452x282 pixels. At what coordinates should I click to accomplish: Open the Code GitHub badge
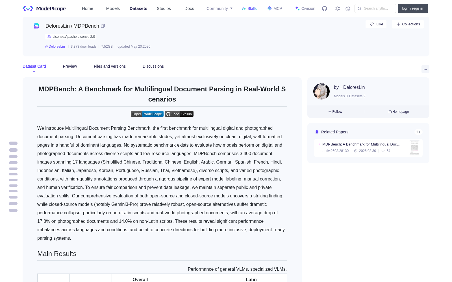pos(179,114)
